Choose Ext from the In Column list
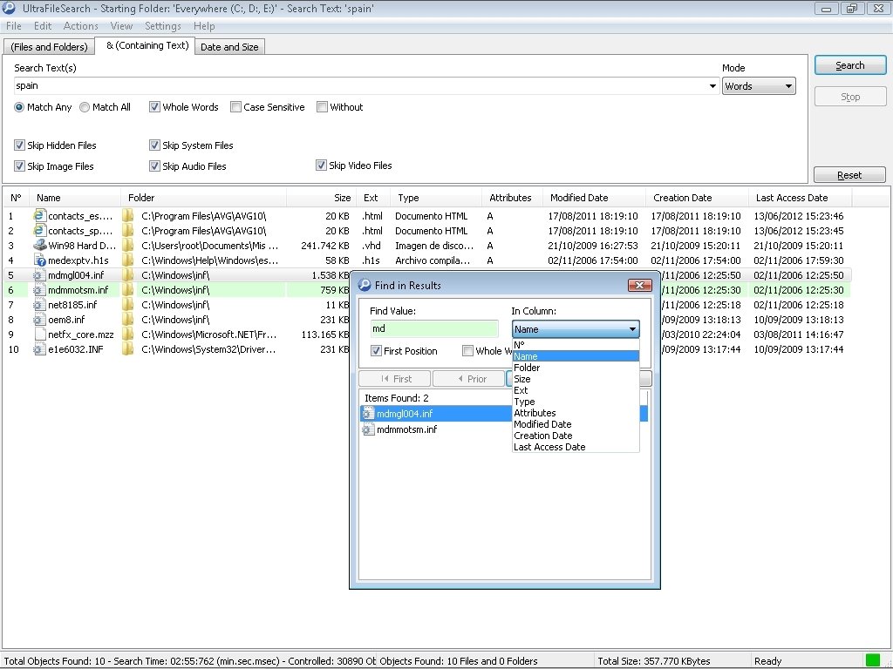Viewport: 893px width, 669px height. pyautogui.click(x=576, y=390)
